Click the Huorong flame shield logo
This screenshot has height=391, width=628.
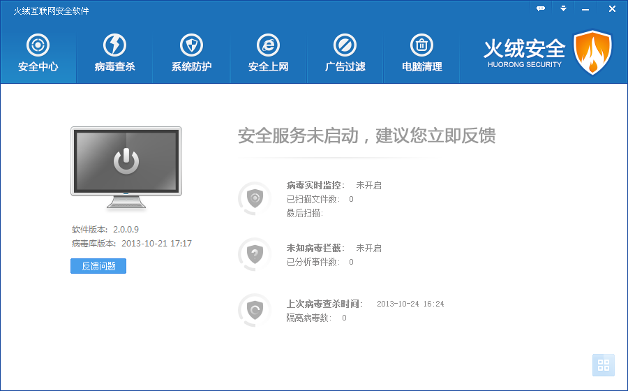(x=592, y=52)
